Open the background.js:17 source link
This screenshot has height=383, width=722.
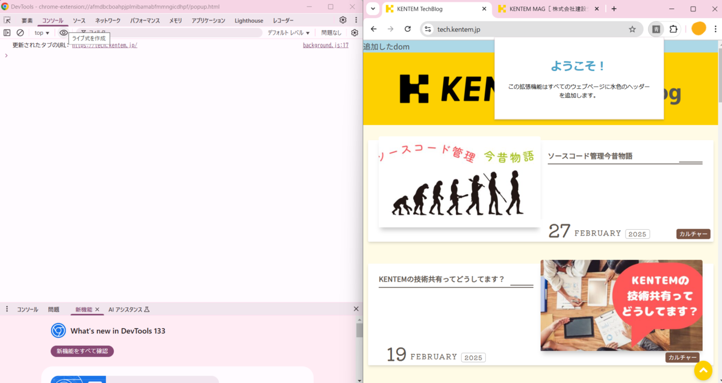[x=326, y=46]
